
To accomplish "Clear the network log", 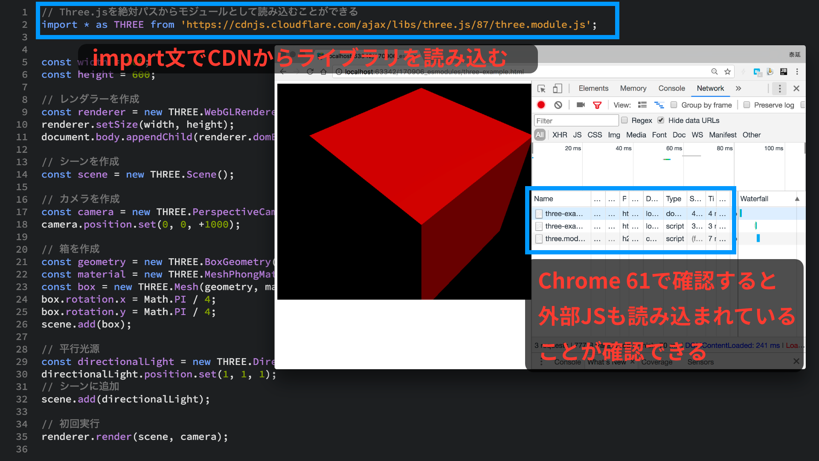I will 558,105.
